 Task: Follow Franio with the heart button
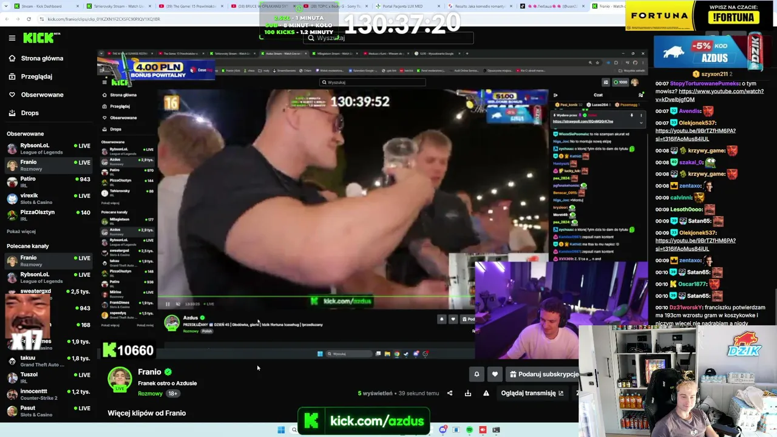[495, 374]
